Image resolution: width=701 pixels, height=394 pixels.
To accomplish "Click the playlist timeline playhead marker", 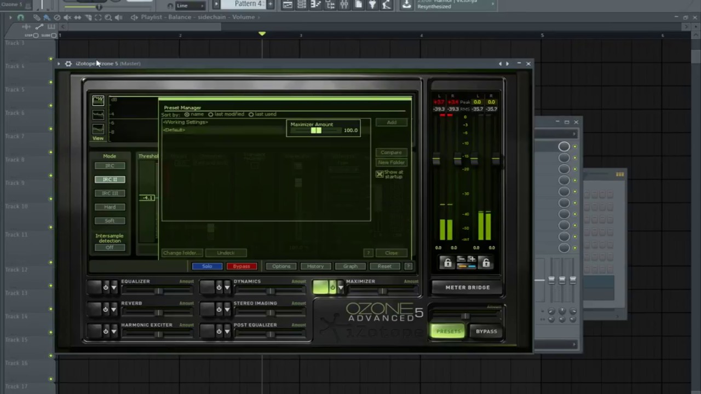I will pos(262,34).
